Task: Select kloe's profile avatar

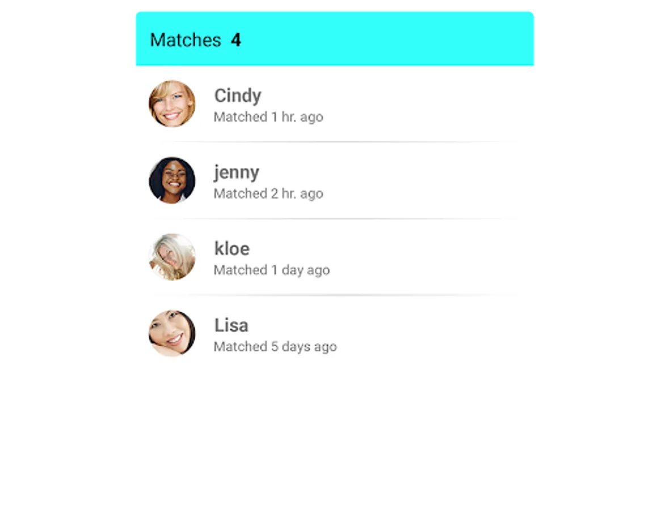Action: [172, 257]
